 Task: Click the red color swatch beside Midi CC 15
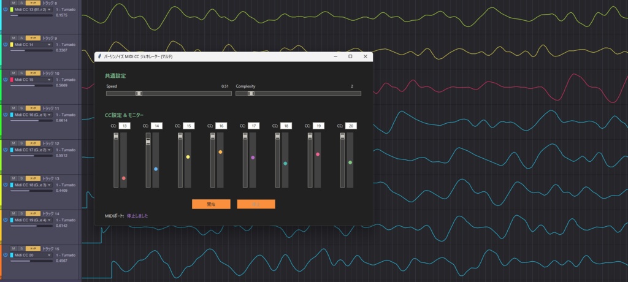tap(12, 80)
